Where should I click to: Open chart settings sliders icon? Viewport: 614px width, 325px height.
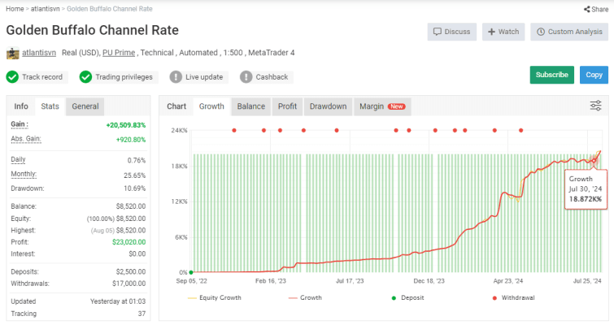pos(595,106)
